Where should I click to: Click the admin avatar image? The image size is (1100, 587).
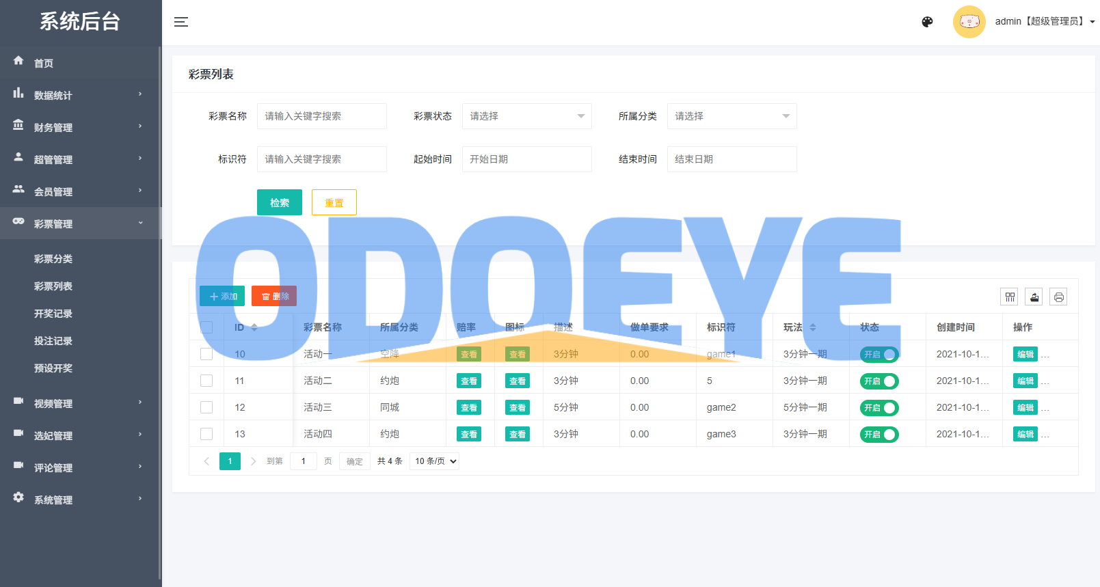tap(969, 22)
